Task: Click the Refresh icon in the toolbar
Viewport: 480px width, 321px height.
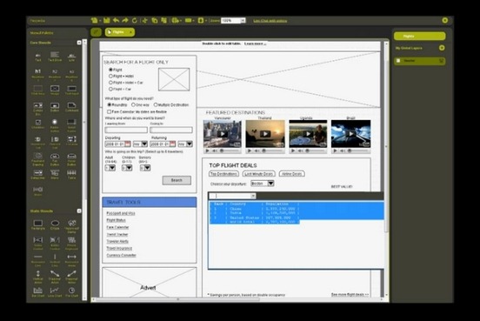Action: (135, 20)
